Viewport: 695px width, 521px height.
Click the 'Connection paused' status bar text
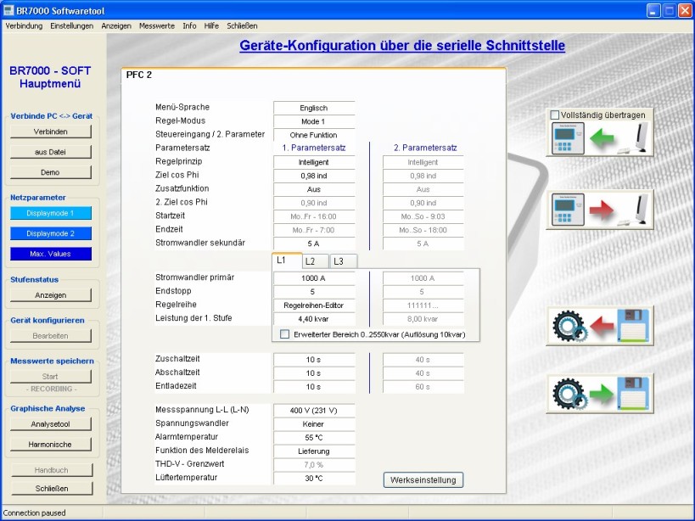coord(34,513)
